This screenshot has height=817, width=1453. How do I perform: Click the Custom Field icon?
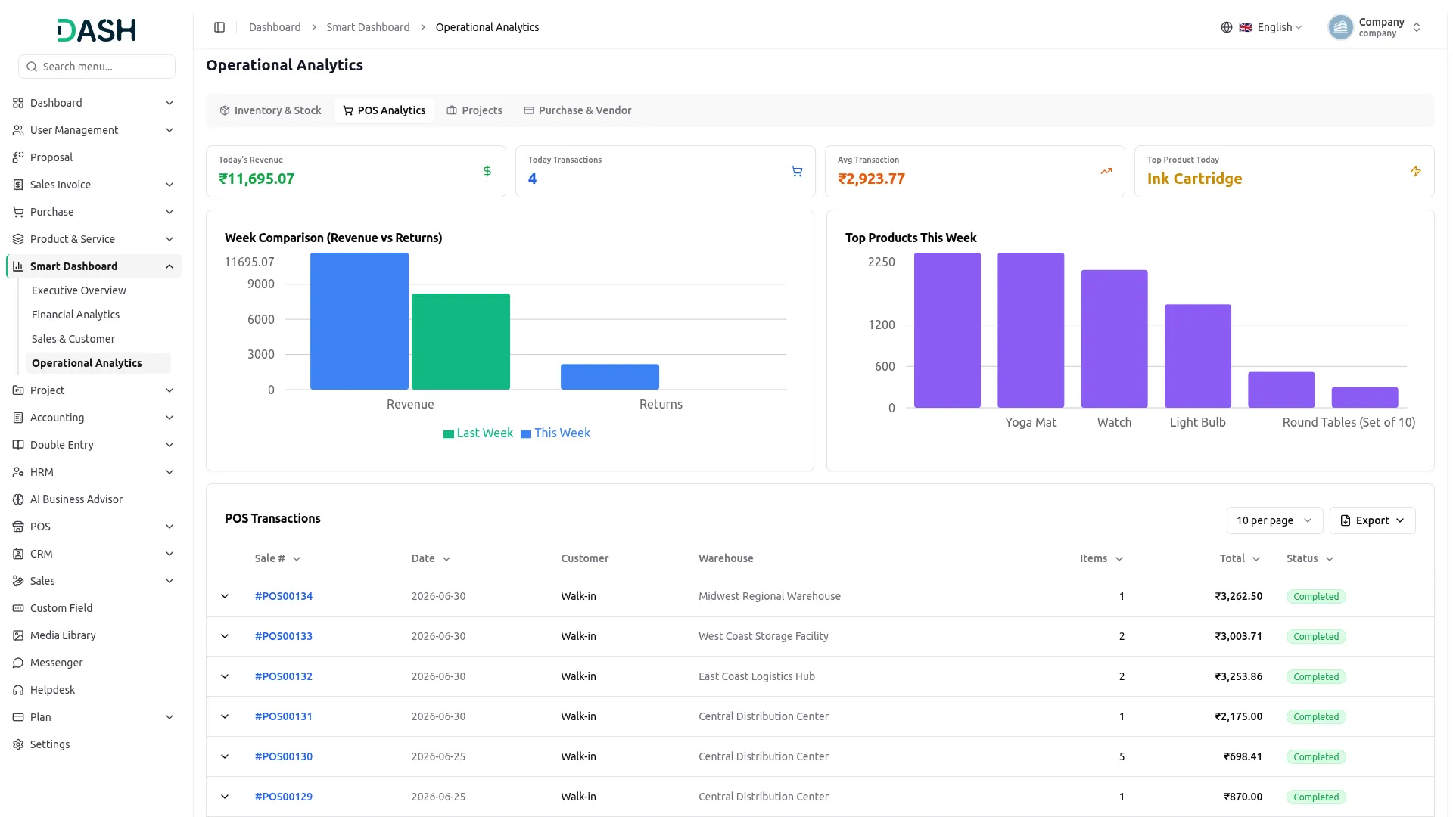click(x=18, y=608)
